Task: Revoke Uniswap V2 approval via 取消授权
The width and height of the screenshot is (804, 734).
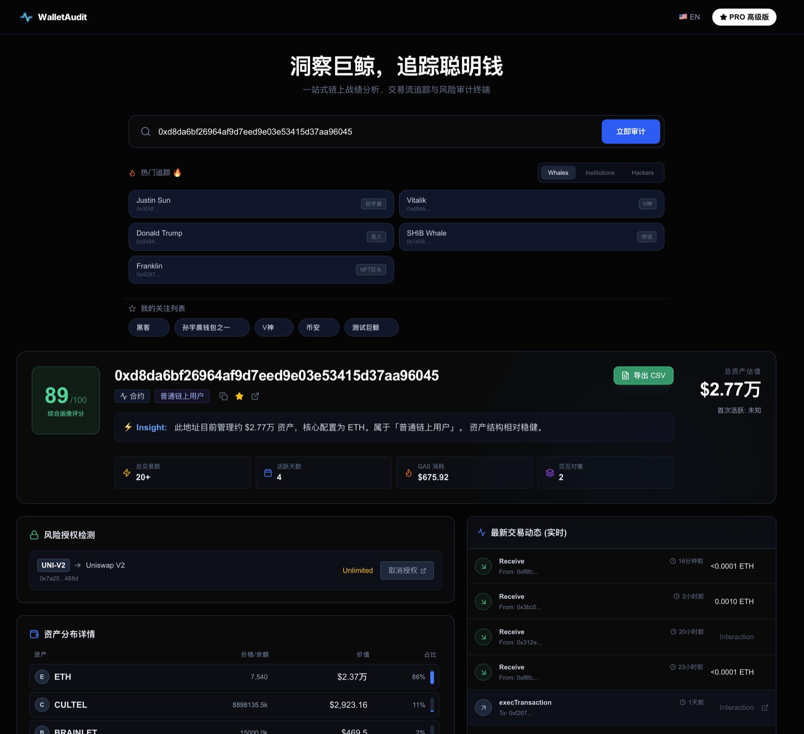Action: coord(407,570)
